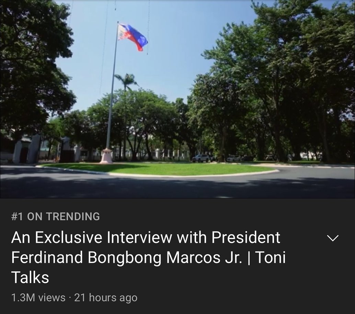This screenshot has height=314, width=355.
Task: Click the video player frame to show controls
Action: 177,99
